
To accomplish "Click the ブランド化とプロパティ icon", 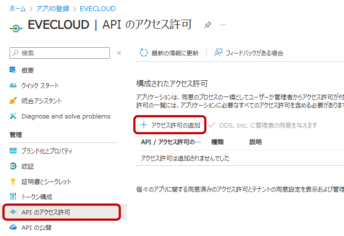I will point(13,151).
